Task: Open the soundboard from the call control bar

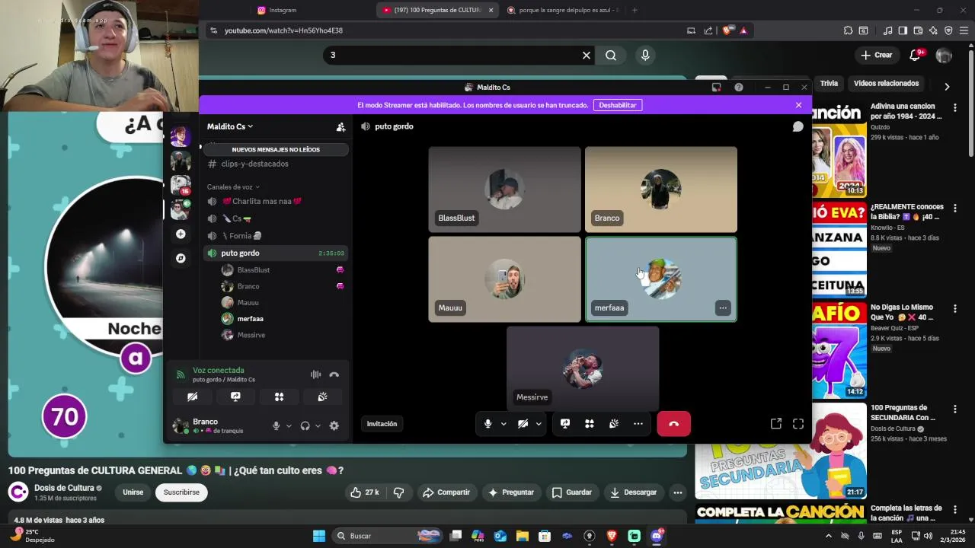Action: click(x=614, y=424)
